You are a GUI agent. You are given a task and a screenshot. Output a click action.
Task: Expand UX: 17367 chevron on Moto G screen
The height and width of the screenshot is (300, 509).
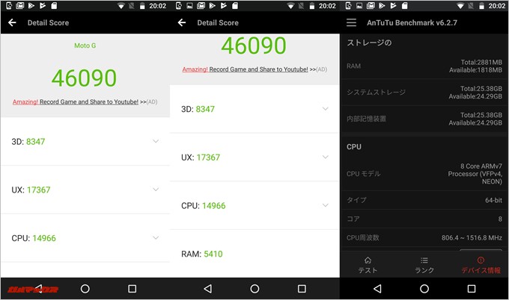click(156, 190)
